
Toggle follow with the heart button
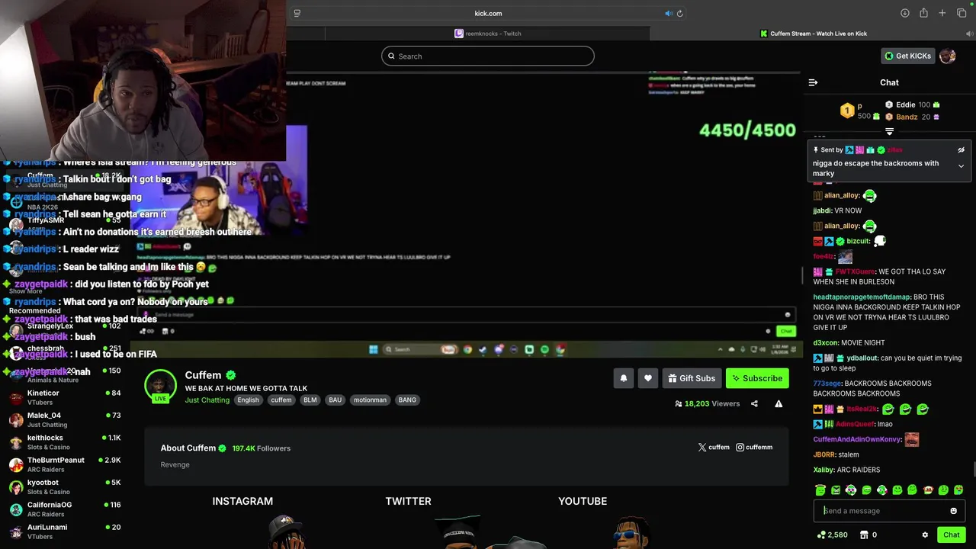click(x=648, y=378)
